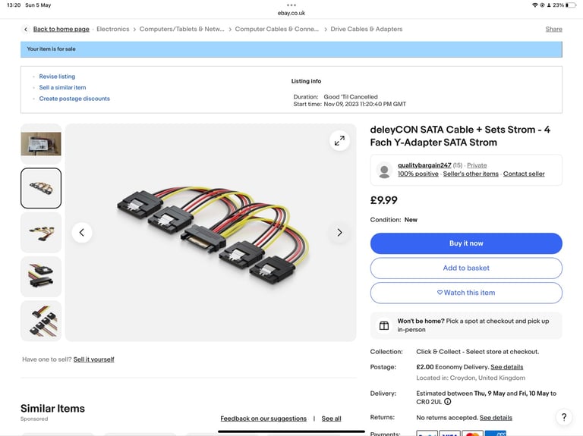Open the Electronics breadcrumb
Viewport: 583px width, 436px height.
[112, 29]
